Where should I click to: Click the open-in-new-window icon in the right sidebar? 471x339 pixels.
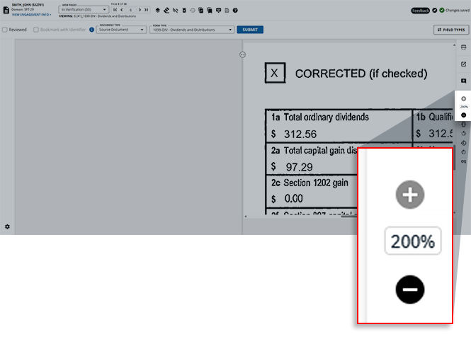coord(463,64)
